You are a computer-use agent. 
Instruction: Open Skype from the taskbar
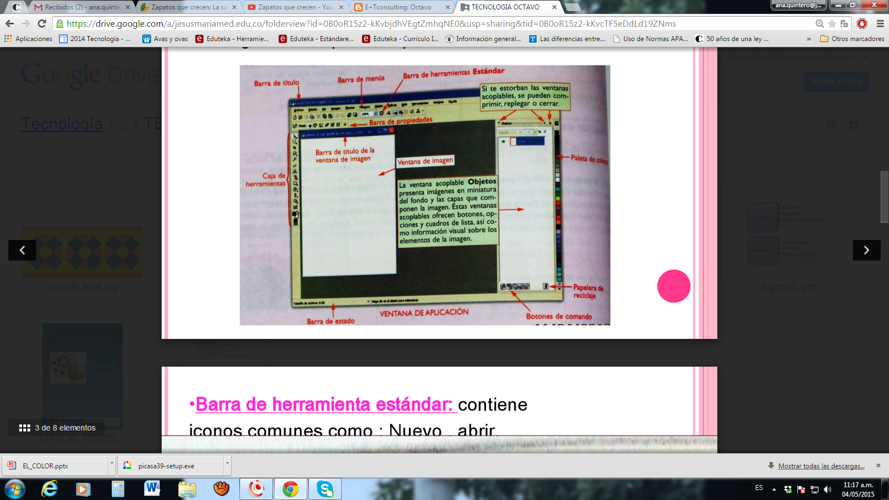324,489
